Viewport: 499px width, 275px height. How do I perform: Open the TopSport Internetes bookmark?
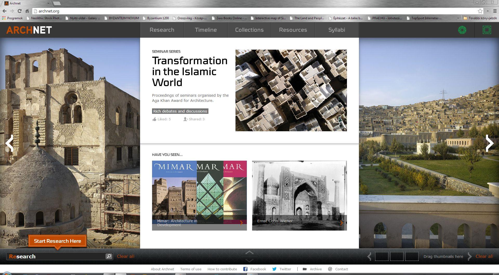(x=424, y=18)
